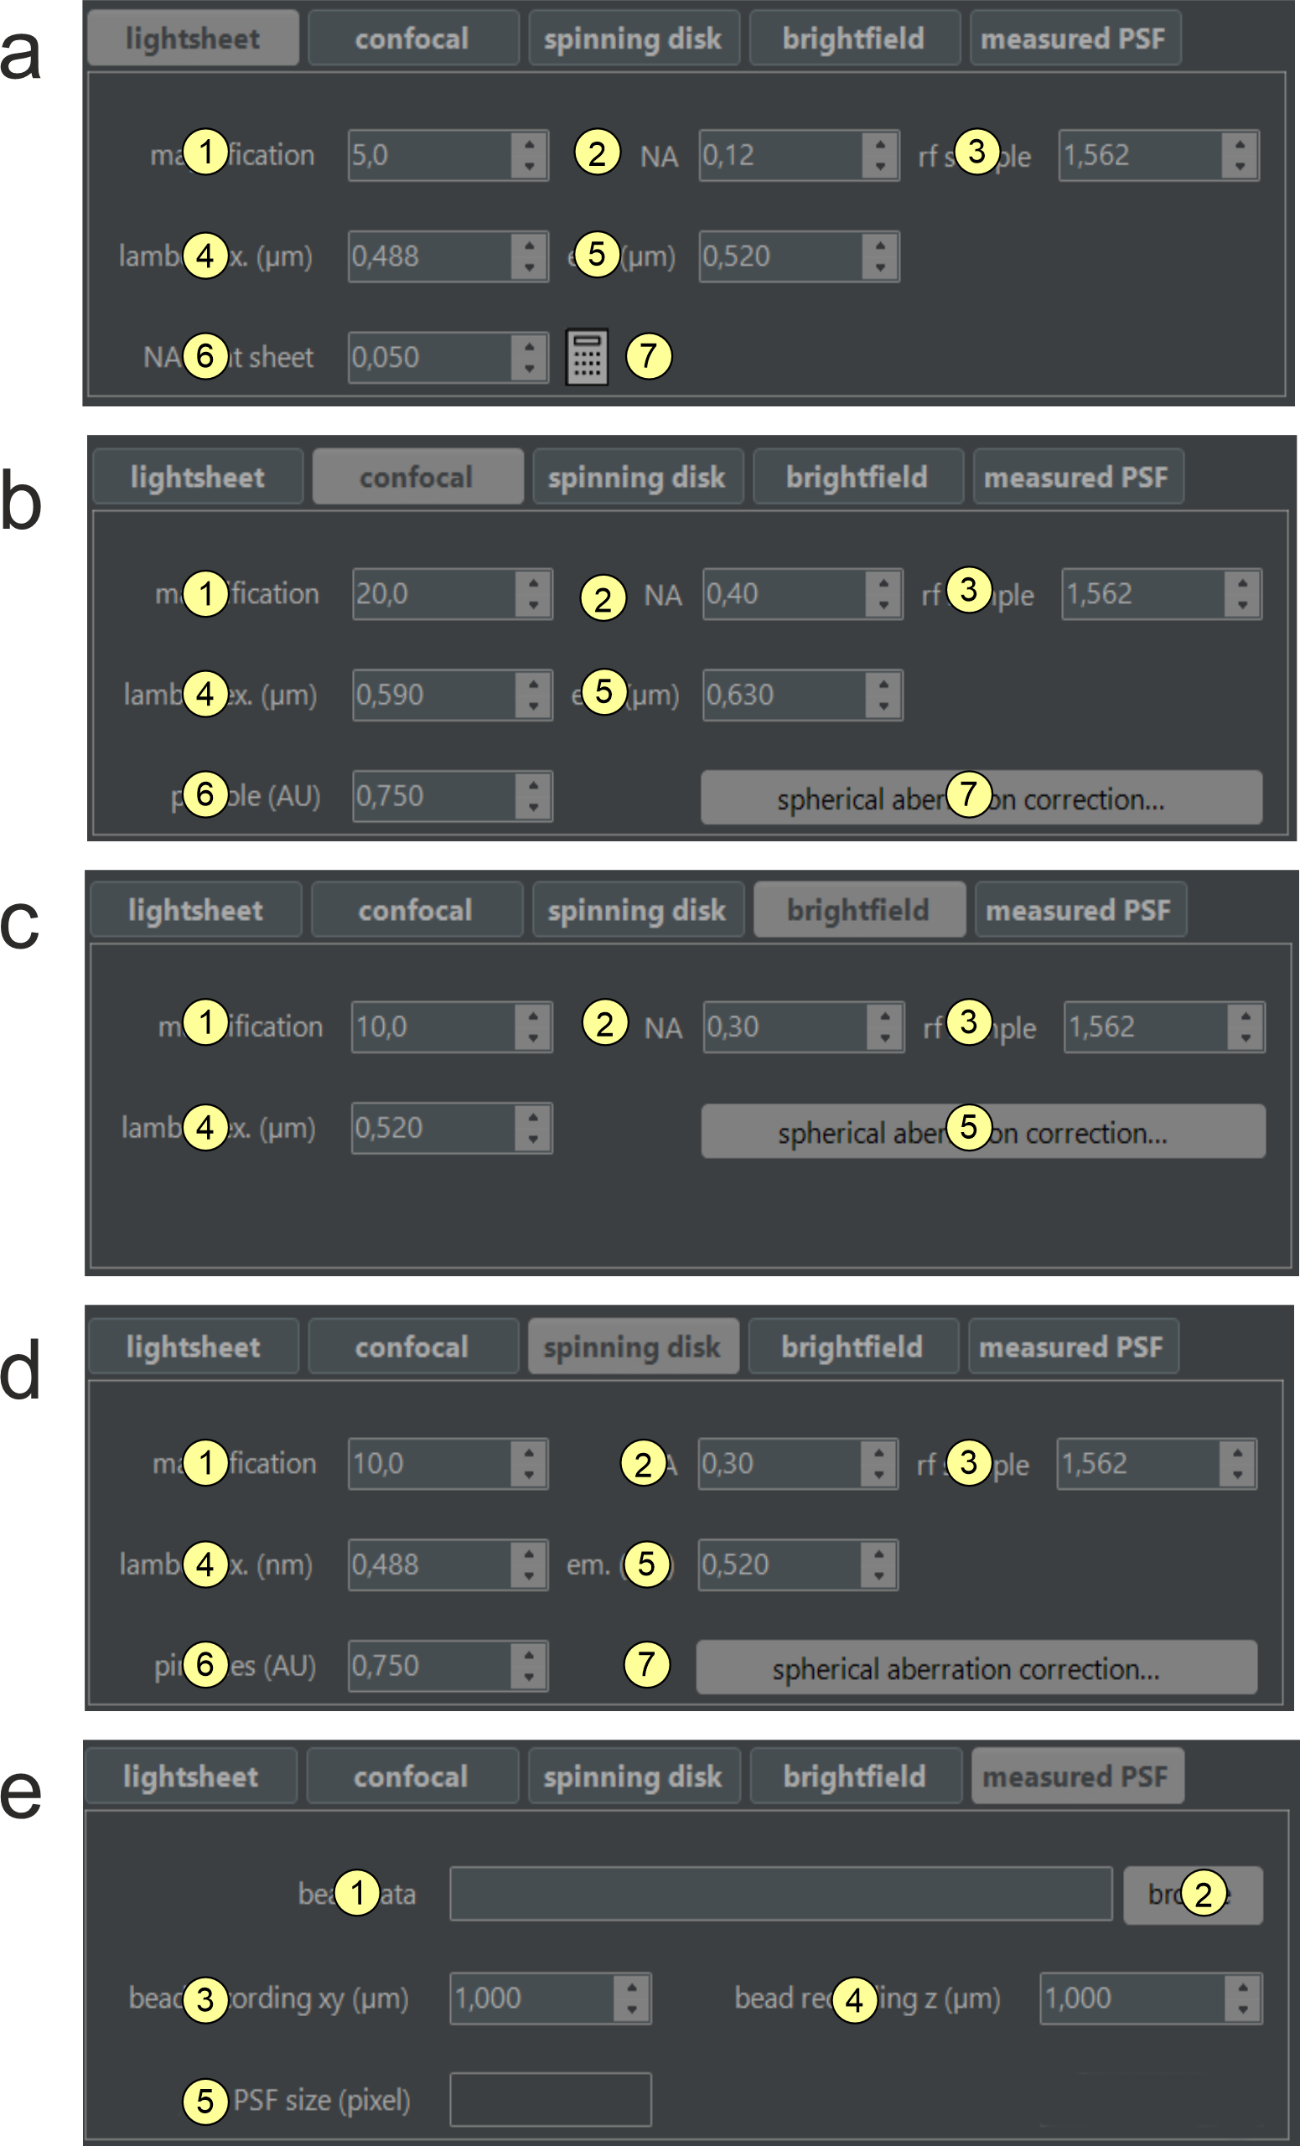The image size is (1300, 2146).
Task: Decrease lightsheet NA 0,12 with down arrow
Action: [x=881, y=165]
